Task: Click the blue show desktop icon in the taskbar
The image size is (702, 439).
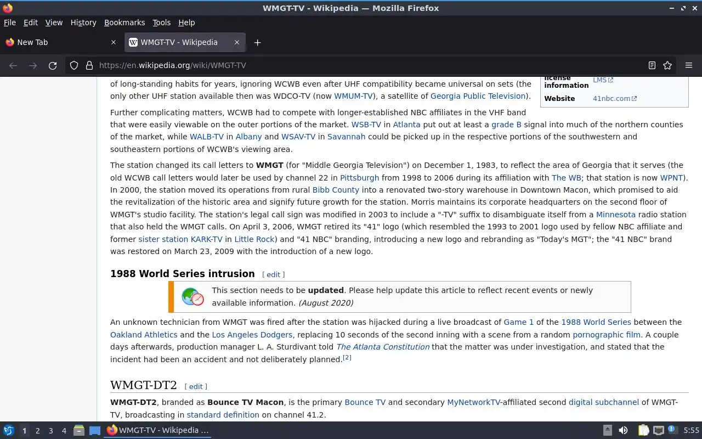Action: (95, 430)
